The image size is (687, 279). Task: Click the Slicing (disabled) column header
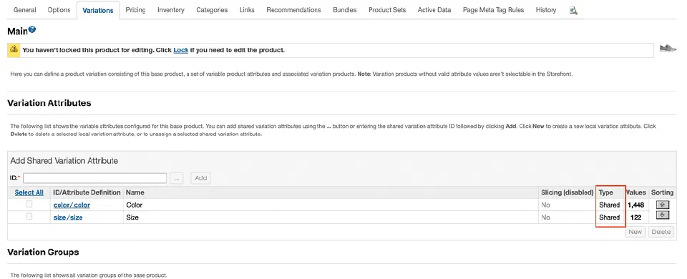(567, 192)
